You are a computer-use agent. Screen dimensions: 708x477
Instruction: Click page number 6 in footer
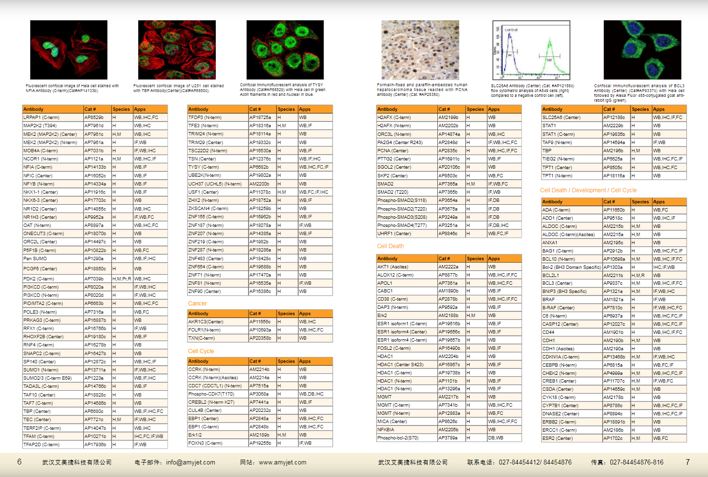pyautogui.click(x=19, y=462)
